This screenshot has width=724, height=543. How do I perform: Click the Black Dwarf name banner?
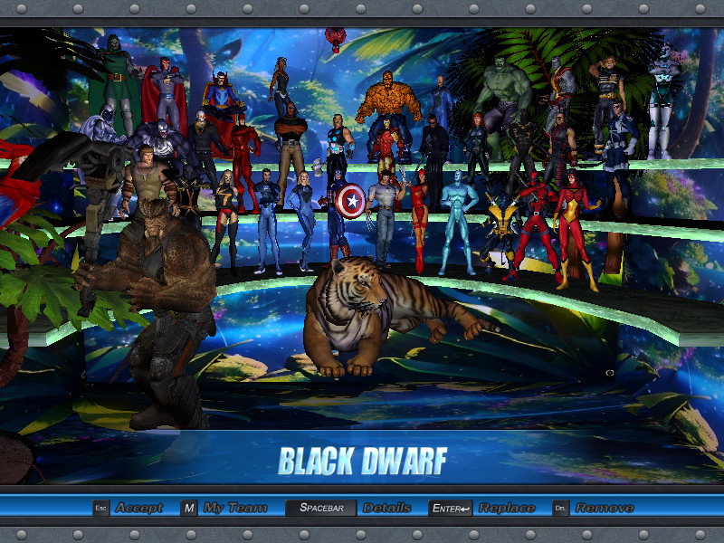click(x=363, y=461)
